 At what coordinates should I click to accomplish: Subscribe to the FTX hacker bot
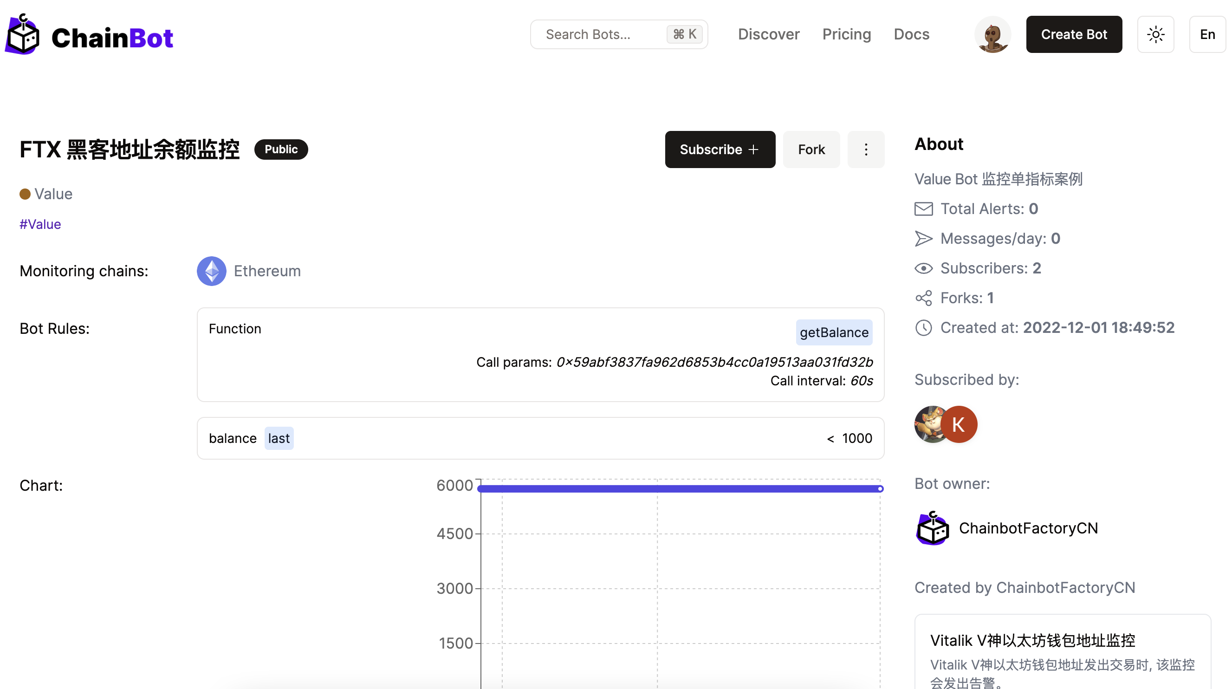click(720, 149)
